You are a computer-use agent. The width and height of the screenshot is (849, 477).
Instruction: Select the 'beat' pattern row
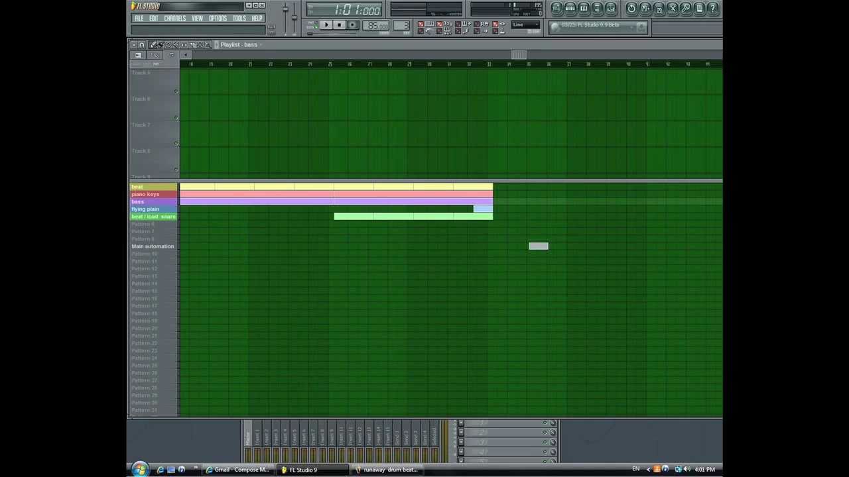pos(153,187)
